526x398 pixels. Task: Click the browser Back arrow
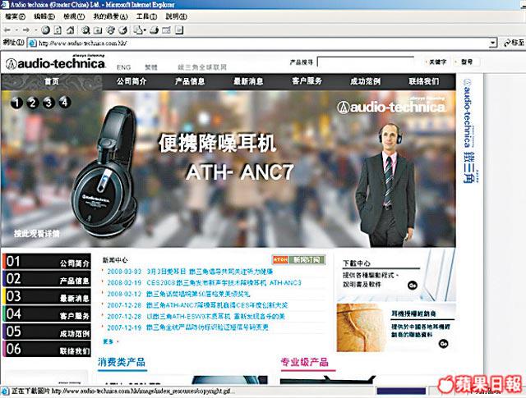click(7, 30)
